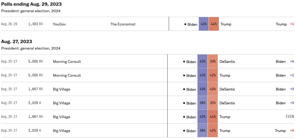The width and height of the screenshot is (297, 139).
Task: Select the EVEN result label
Action: pos(290,117)
